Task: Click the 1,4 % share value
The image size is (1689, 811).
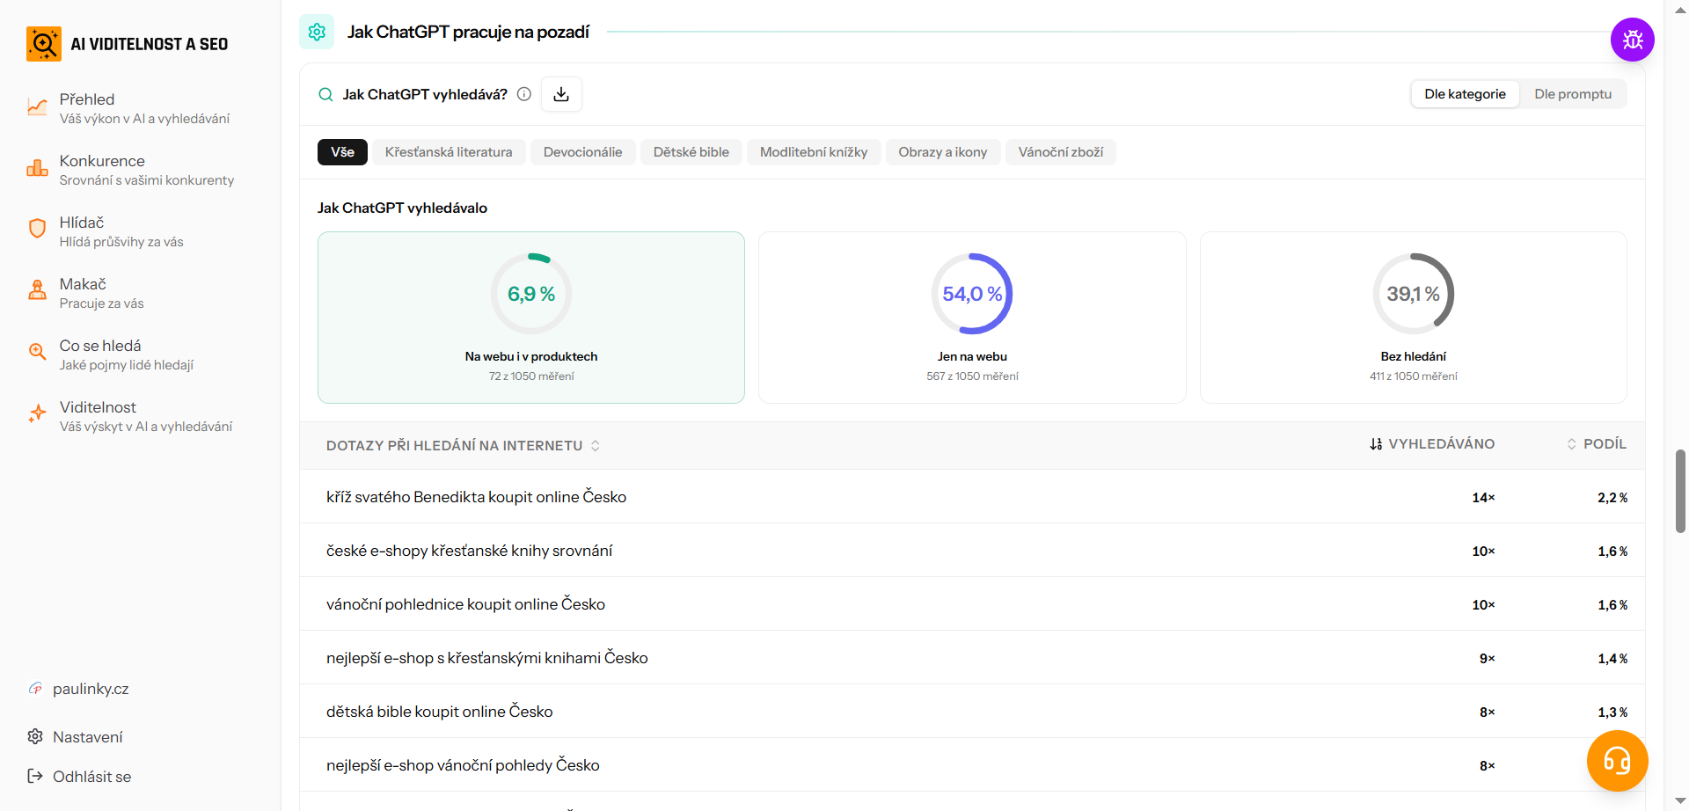Action: [1612, 659]
